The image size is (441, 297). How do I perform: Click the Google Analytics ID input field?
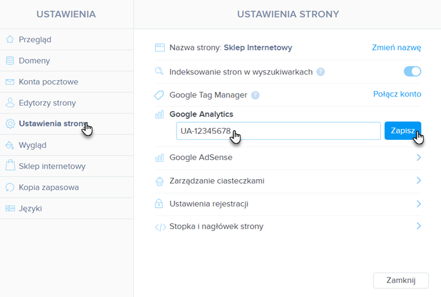coord(279,131)
